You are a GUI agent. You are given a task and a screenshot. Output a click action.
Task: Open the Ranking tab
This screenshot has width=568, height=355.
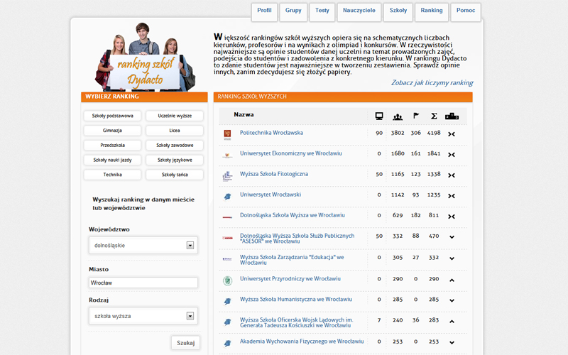coord(432,11)
